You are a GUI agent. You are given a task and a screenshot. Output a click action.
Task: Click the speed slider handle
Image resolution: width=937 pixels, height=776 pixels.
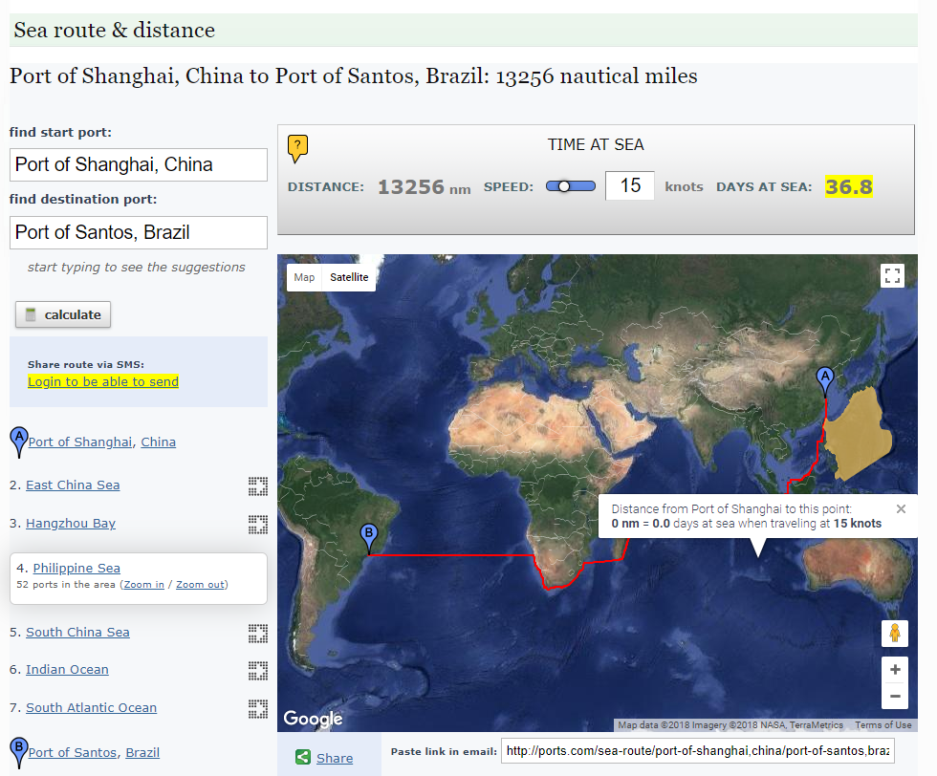(x=563, y=186)
